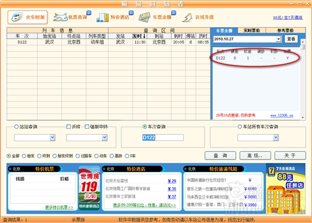Image resolution: width=312 pixels, height=223 pixels.
Task: Open the 更多99-399等价位 hotel link
Action: tap(145, 205)
